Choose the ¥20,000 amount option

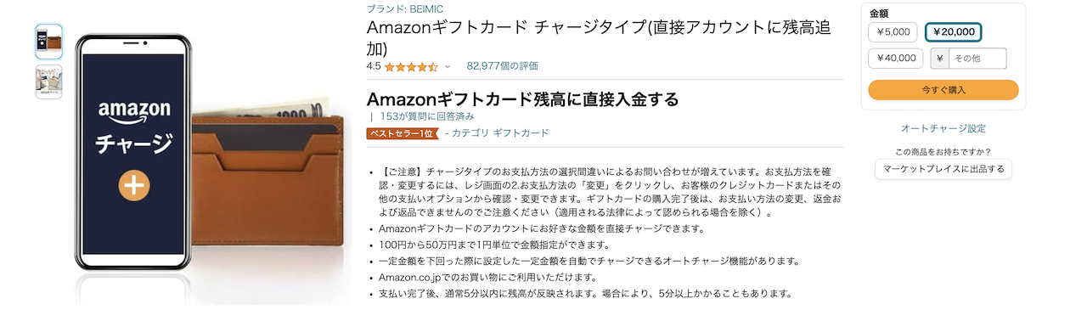(953, 32)
